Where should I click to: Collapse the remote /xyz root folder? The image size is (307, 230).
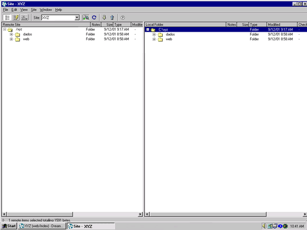coord(4,30)
